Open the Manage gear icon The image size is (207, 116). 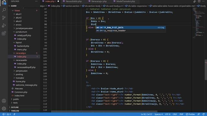click(4, 109)
